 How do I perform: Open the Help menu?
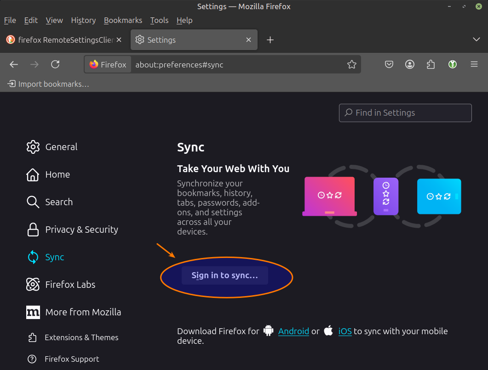click(x=184, y=21)
